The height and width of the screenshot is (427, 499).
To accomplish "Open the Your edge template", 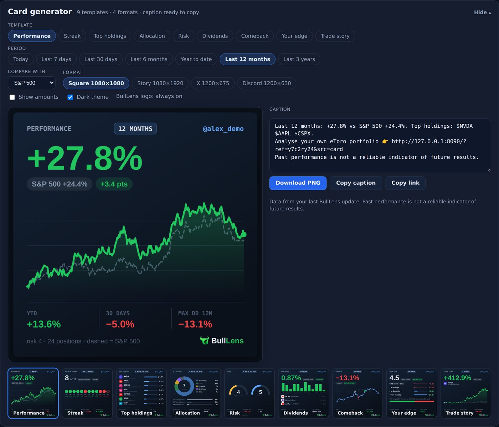I will point(294,36).
